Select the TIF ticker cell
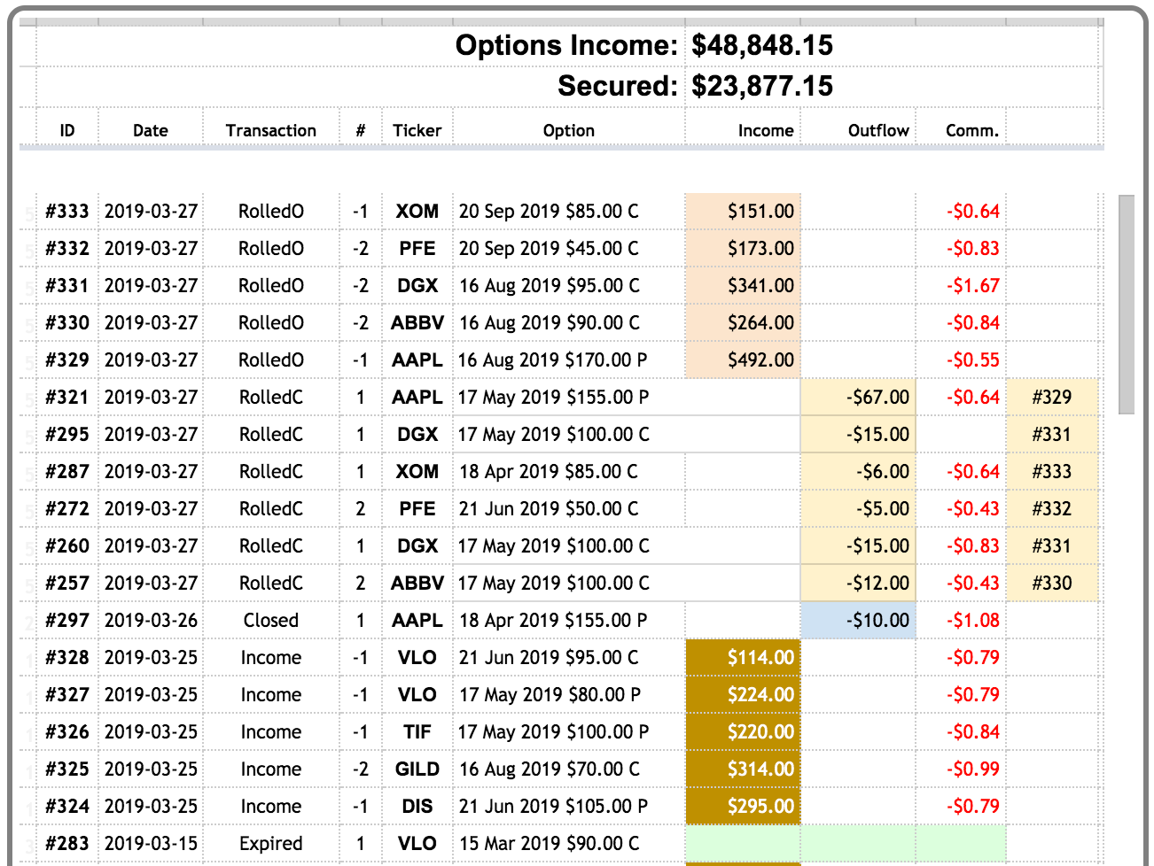Image resolution: width=1154 pixels, height=866 pixels. point(417,732)
